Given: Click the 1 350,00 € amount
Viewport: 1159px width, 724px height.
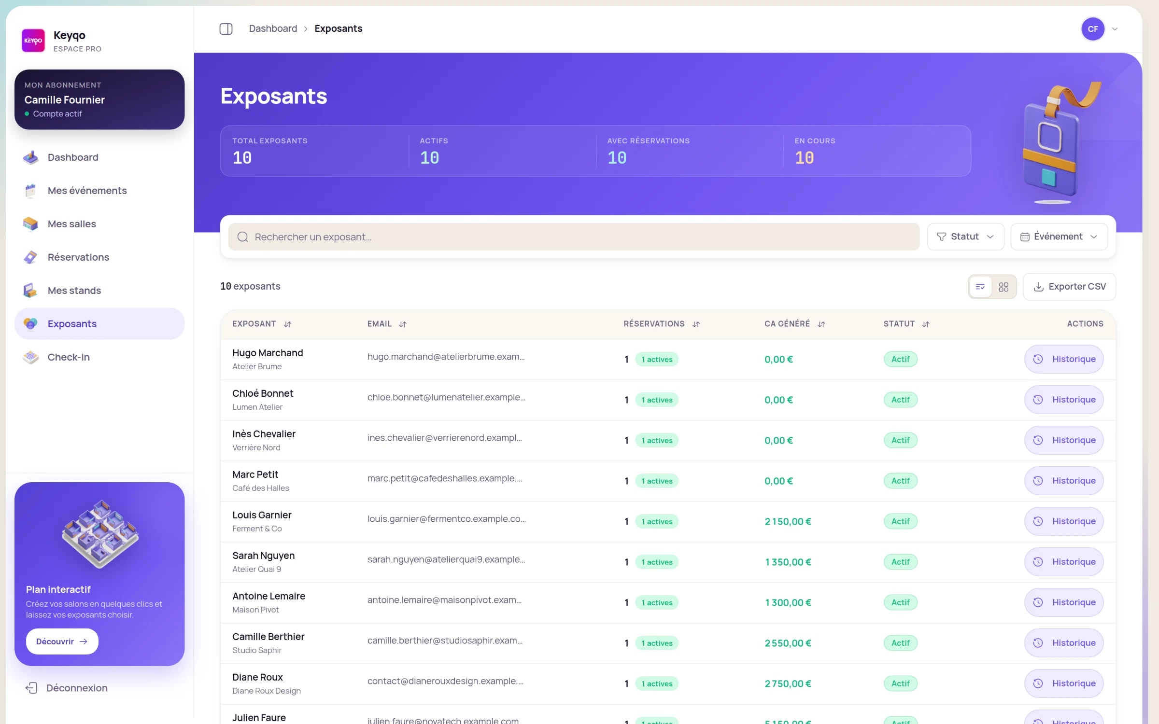Looking at the screenshot, I should [x=788, y=562].
